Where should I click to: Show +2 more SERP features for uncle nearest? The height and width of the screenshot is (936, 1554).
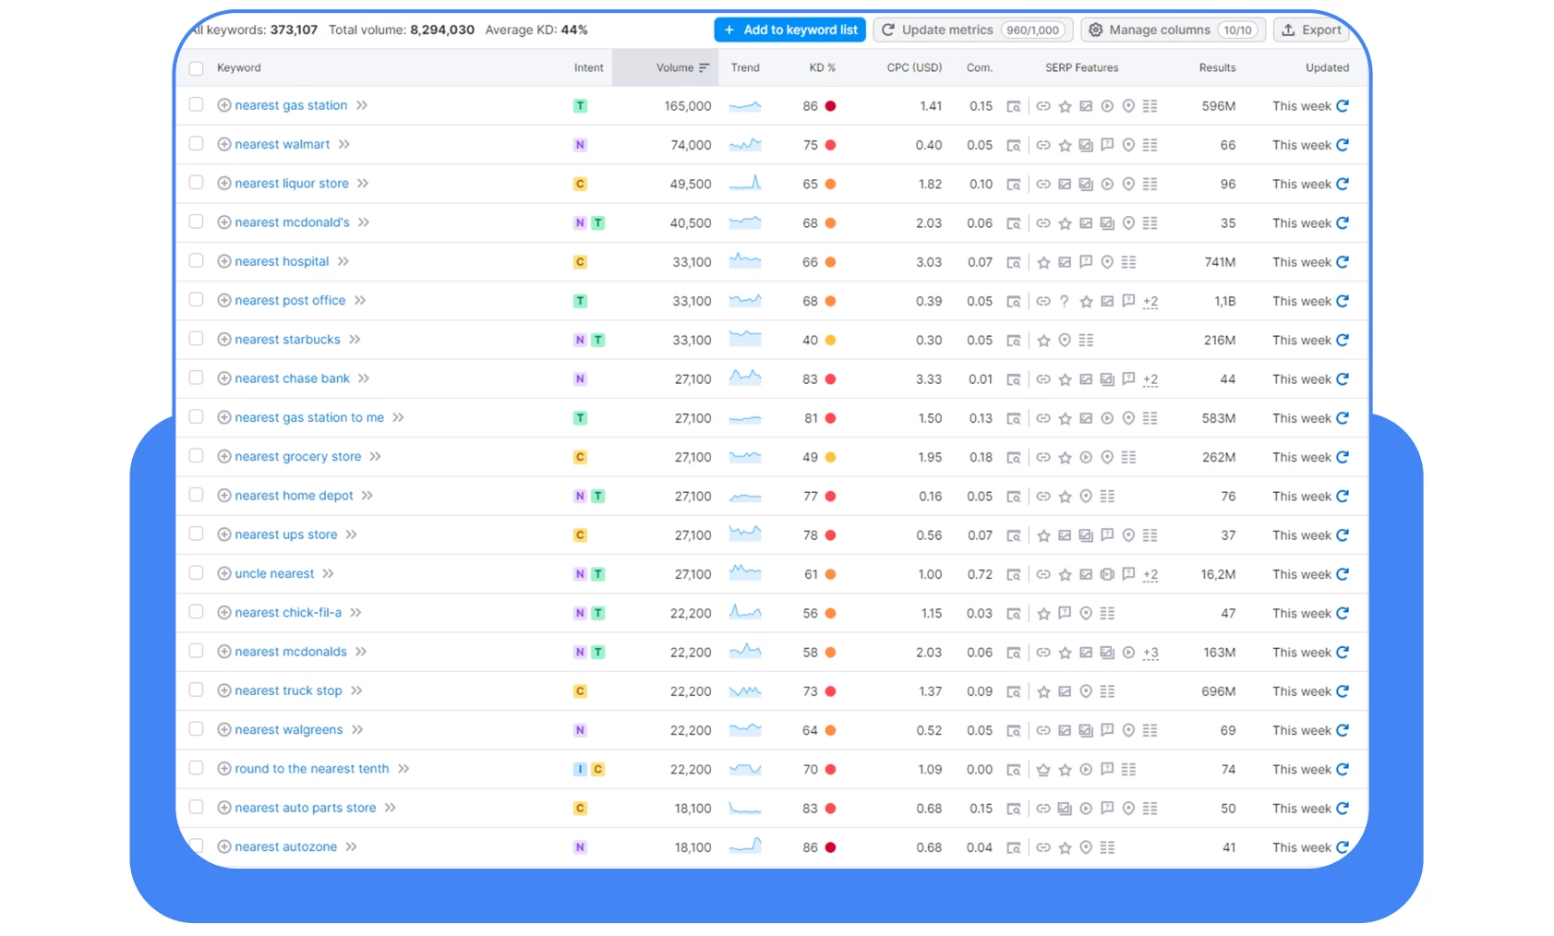click(1150, 574)
